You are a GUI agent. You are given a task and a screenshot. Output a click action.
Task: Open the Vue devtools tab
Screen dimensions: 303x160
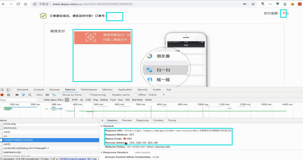tap(168, 90)
